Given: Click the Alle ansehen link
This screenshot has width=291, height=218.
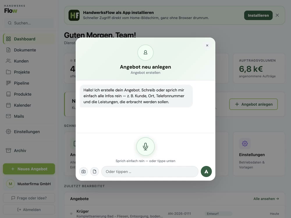Looking at the screenshot, I should (x=266, y=199).
